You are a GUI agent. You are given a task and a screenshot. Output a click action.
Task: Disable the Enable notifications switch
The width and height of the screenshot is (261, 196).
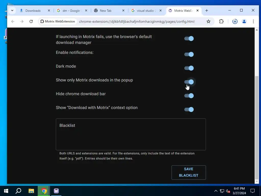click(189, 54)
